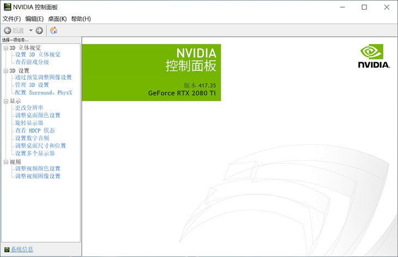Viewport: 398px width, 257px height.
Task: Select 旋转显示器 in the tree
Action: pyautogui.click(x=29, y=123)
